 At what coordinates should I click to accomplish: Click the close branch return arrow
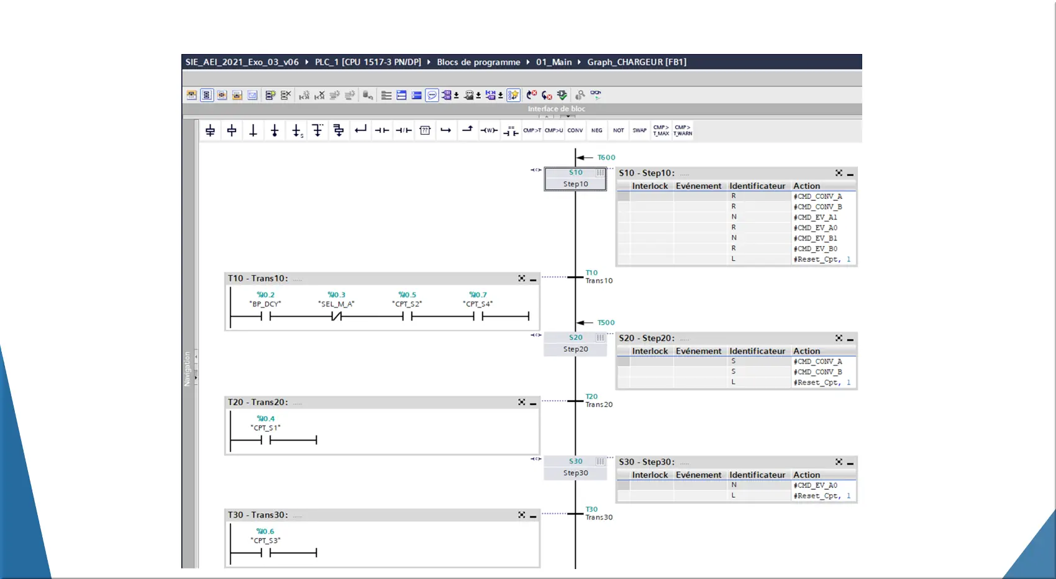360,130
